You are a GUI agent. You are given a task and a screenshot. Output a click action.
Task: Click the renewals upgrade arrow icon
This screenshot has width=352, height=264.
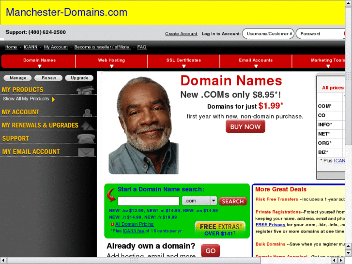[87, 125]
